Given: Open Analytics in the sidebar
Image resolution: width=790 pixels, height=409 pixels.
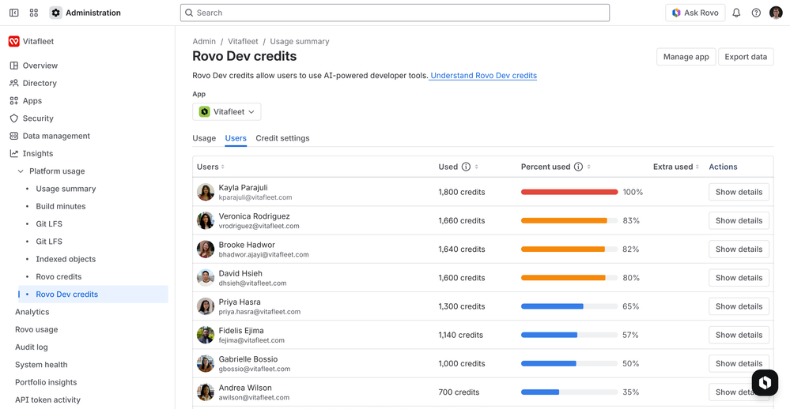Looking at the screenshot, I should click(32, 312).
